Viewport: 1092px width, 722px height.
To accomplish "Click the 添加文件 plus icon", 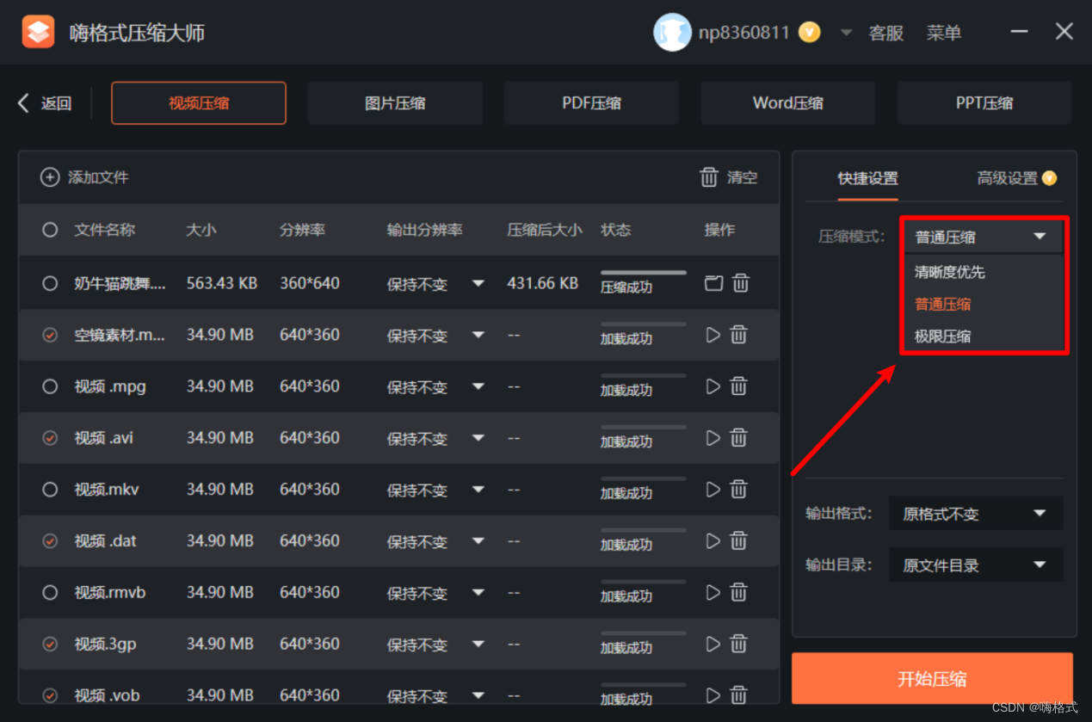I will point(50,177).
